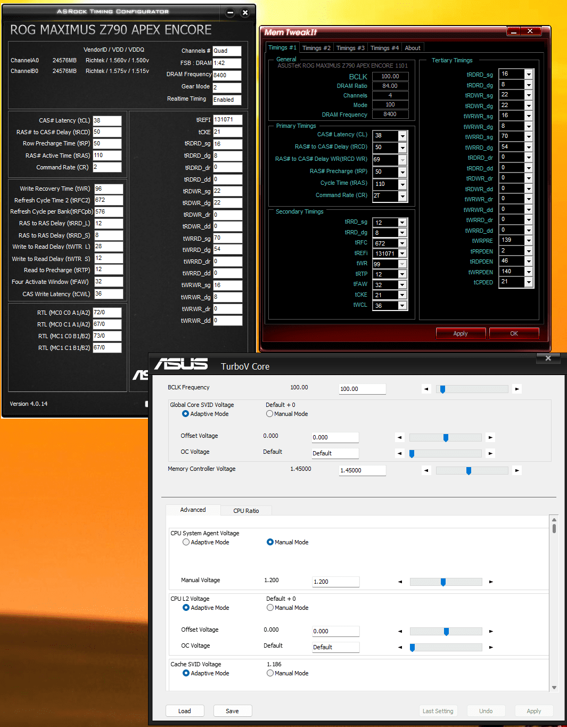Click CAS# Latency (tCL) field in ASRock Configurator

(x=107, y=120)
